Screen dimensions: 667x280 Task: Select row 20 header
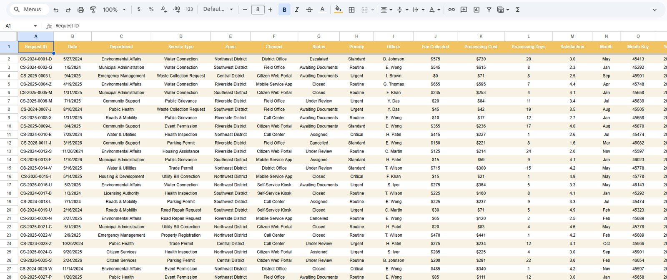(9, 210)
